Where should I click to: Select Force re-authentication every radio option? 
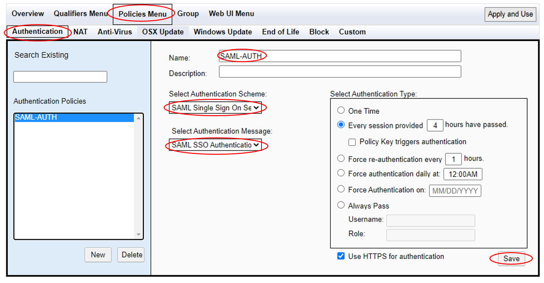click(x=341, y=158)
